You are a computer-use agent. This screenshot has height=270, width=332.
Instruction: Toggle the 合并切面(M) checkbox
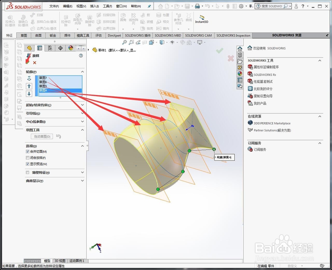tap(28, 151)
